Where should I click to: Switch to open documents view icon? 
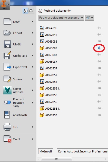pos(31,11)
